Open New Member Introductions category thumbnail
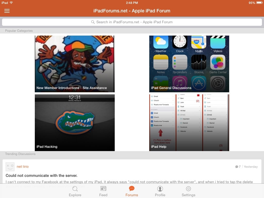264x198 pixels. tap(75, 64)
